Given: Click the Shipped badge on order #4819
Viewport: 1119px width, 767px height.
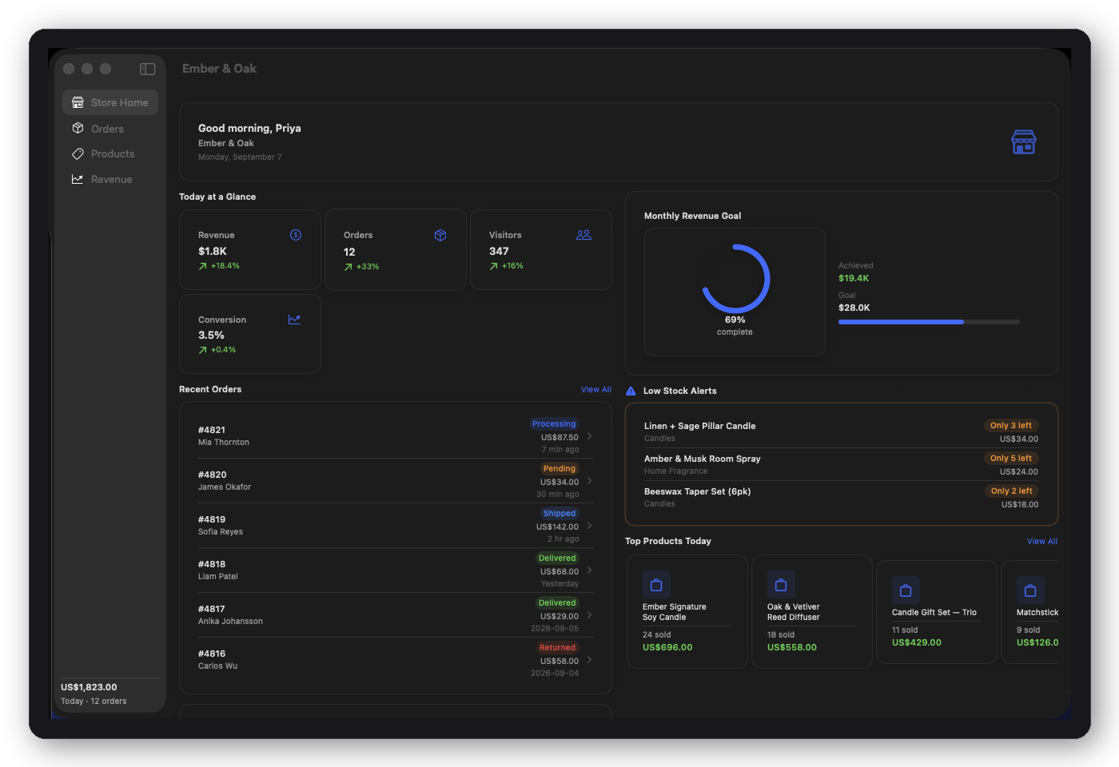Looking at the screenshot, I should click(559, 514).
